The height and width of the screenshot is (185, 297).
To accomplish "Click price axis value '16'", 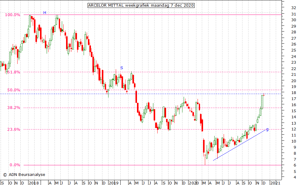I will point(294,105).
